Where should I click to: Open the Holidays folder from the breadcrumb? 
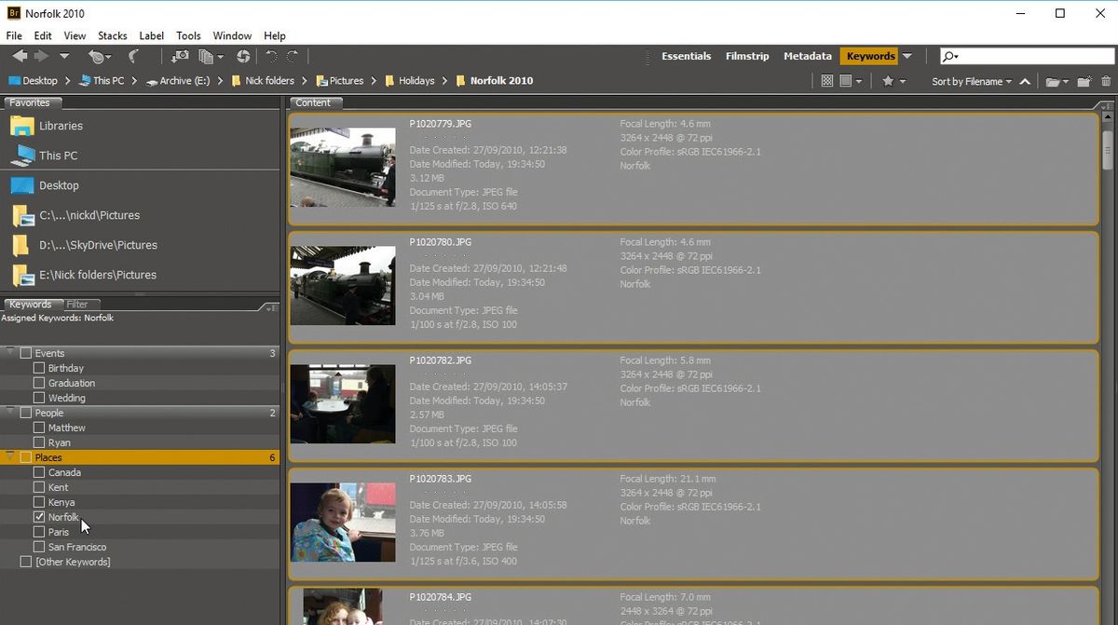(x=416, y=81)
